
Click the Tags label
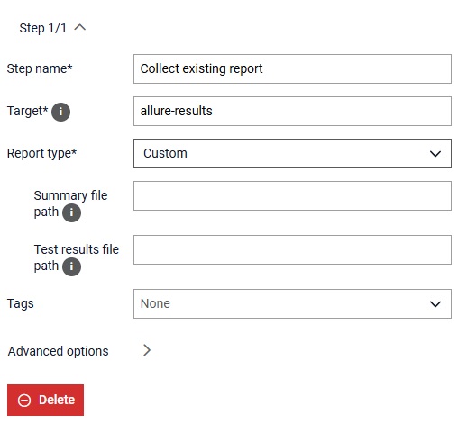tap(21, 303)
